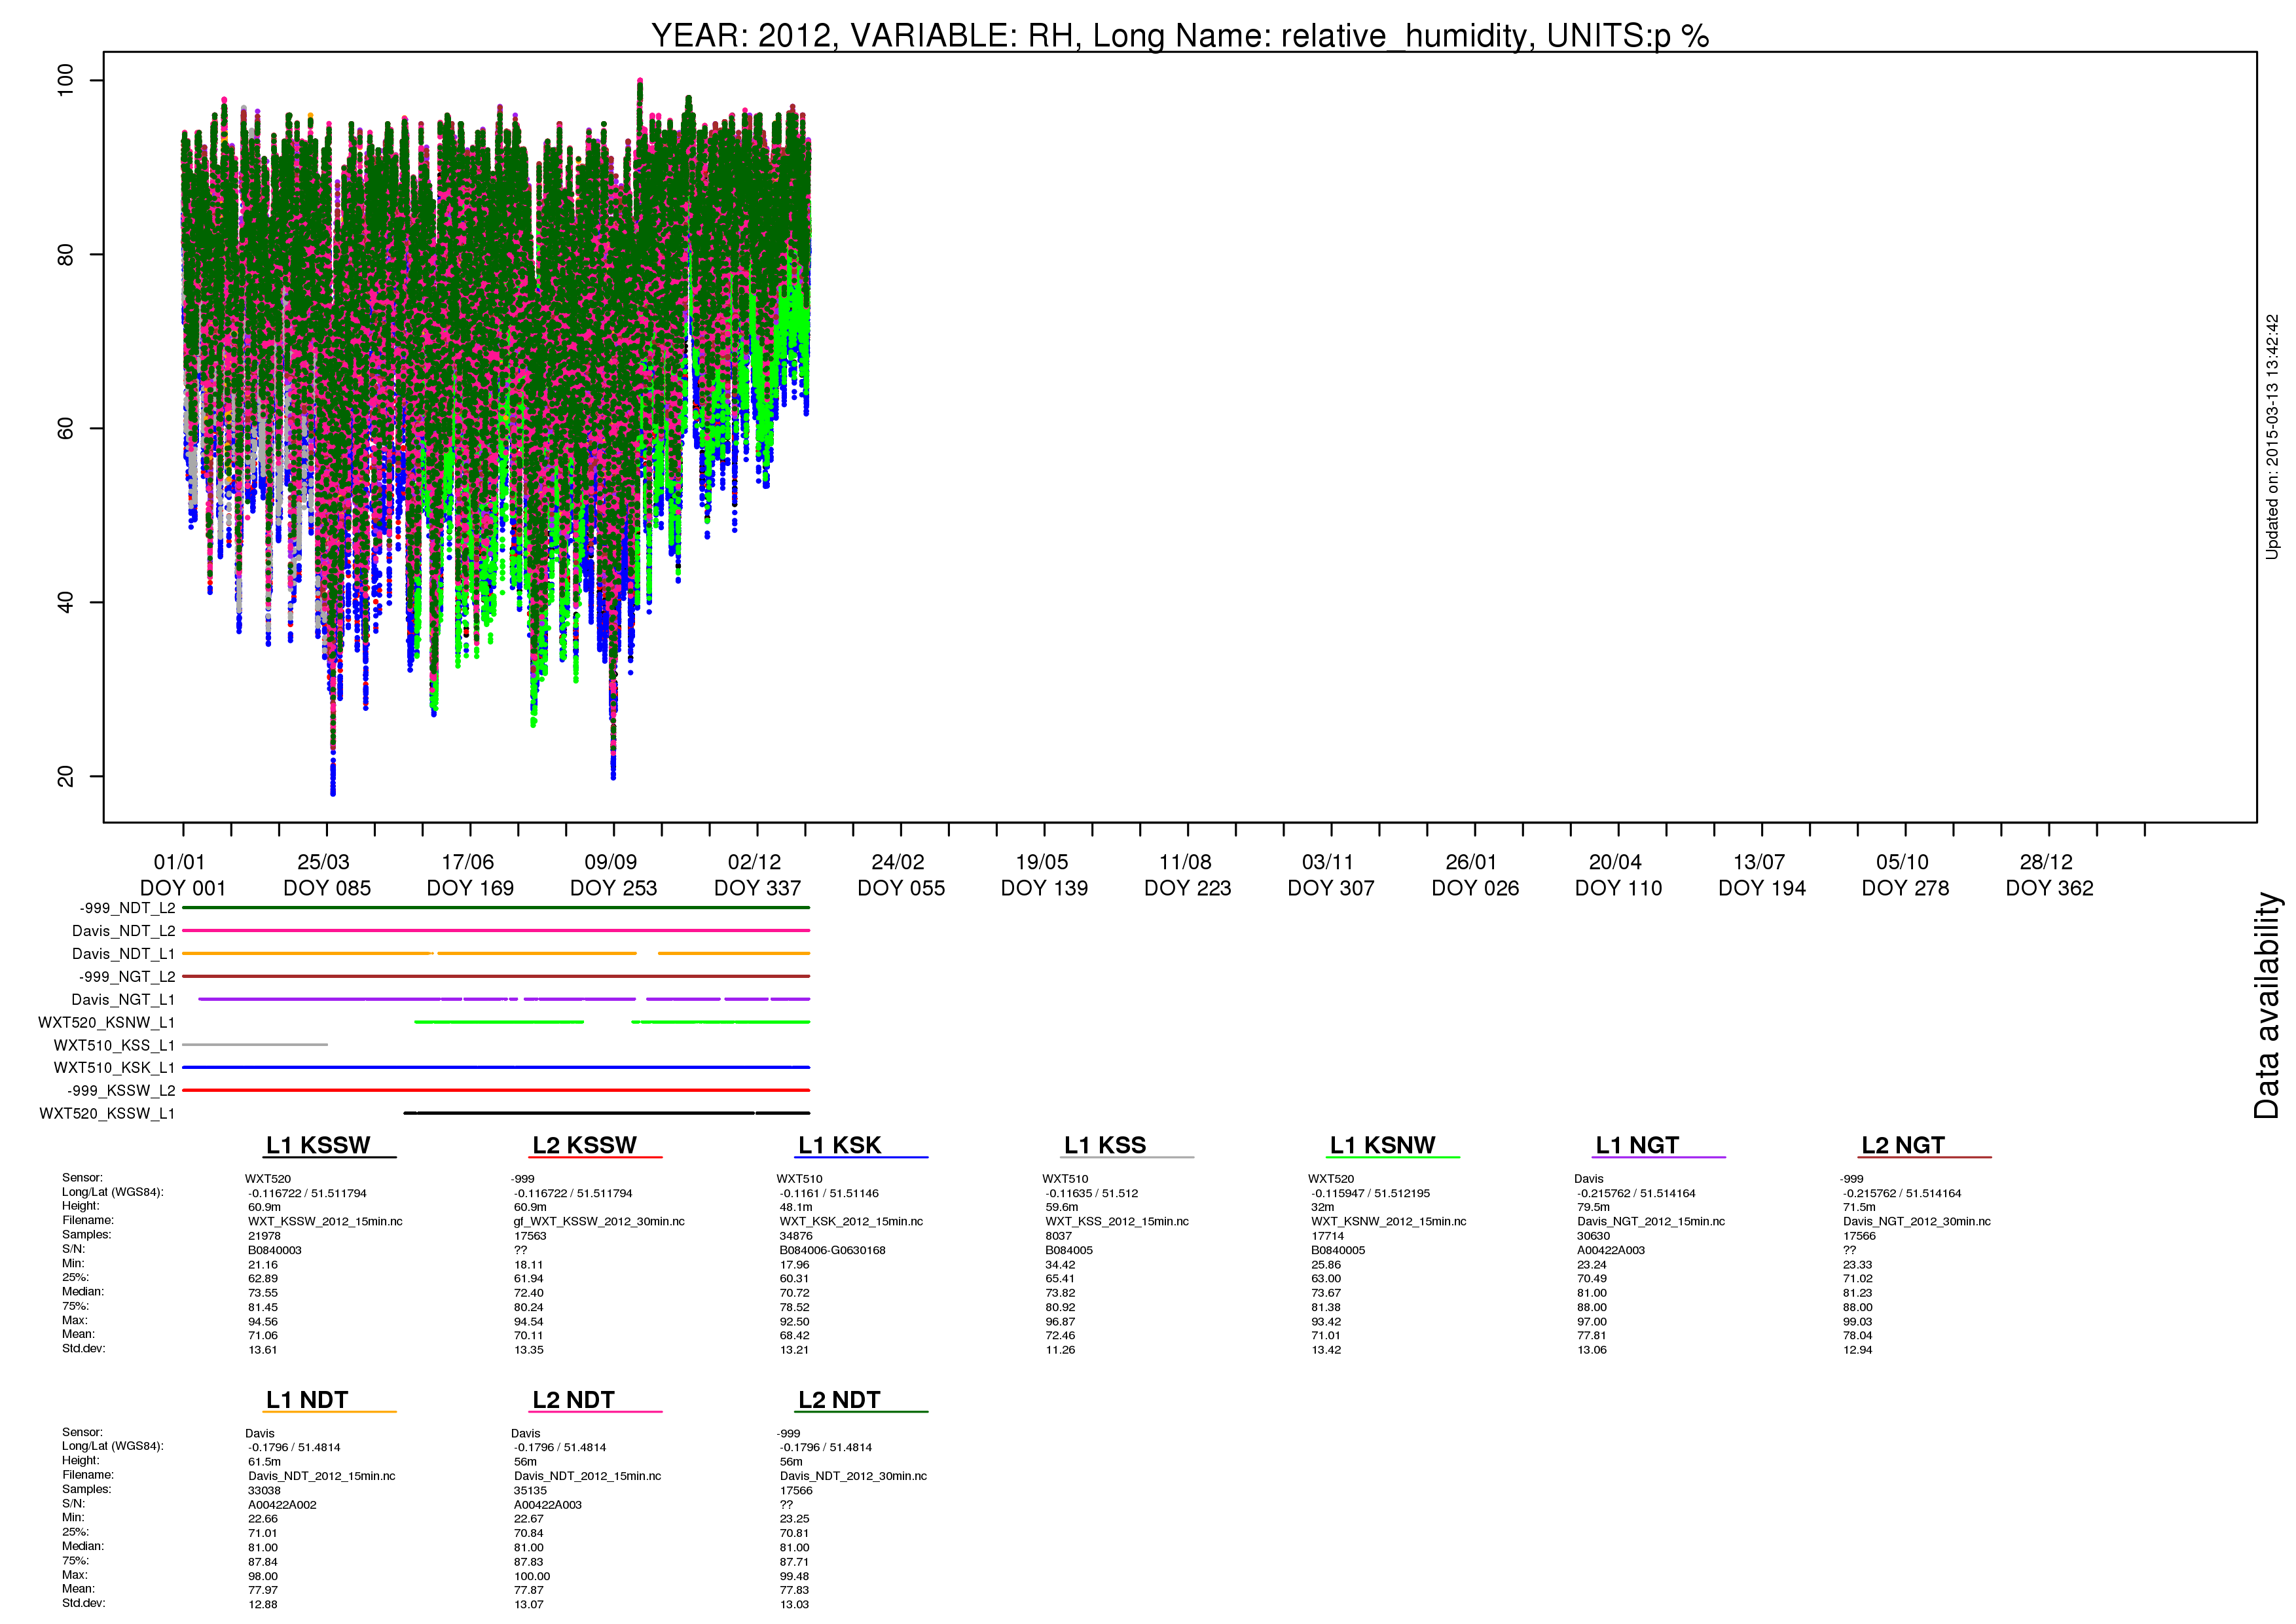Viewport: 2296px width, 1624px height.
Task: Click the 02/12 DOY 337 date marker
Action: coord(757,875)
